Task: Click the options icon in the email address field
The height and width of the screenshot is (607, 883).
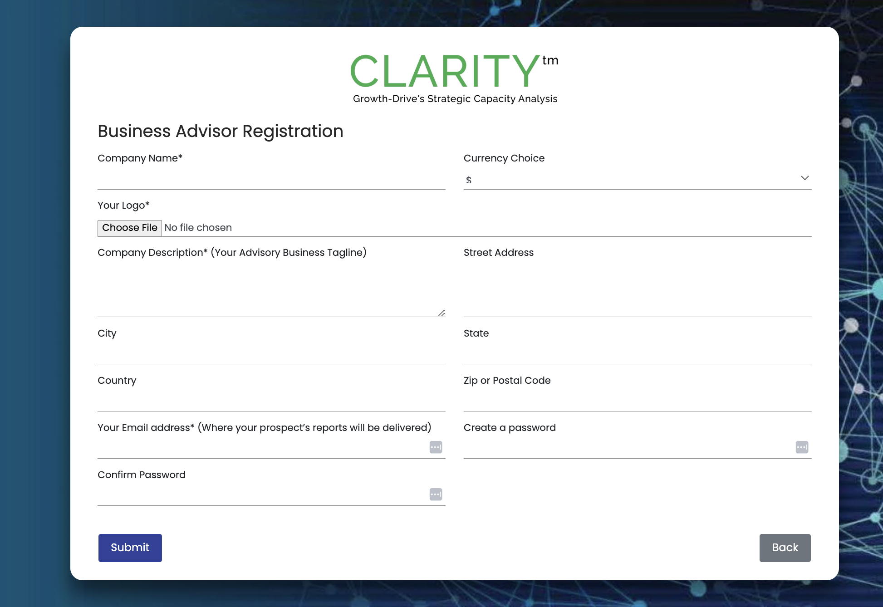Action: (435, 447)
